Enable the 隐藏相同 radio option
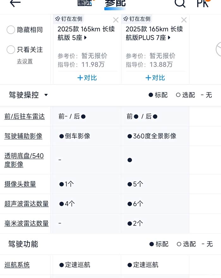 tap(11, 30)
